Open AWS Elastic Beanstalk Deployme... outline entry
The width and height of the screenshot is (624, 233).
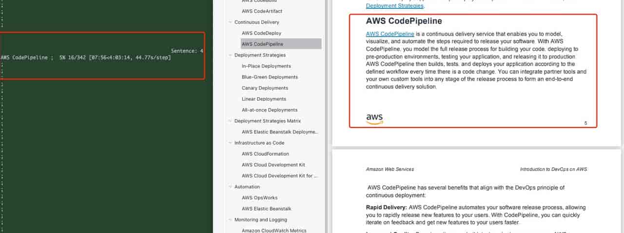[x=280, y=132]
